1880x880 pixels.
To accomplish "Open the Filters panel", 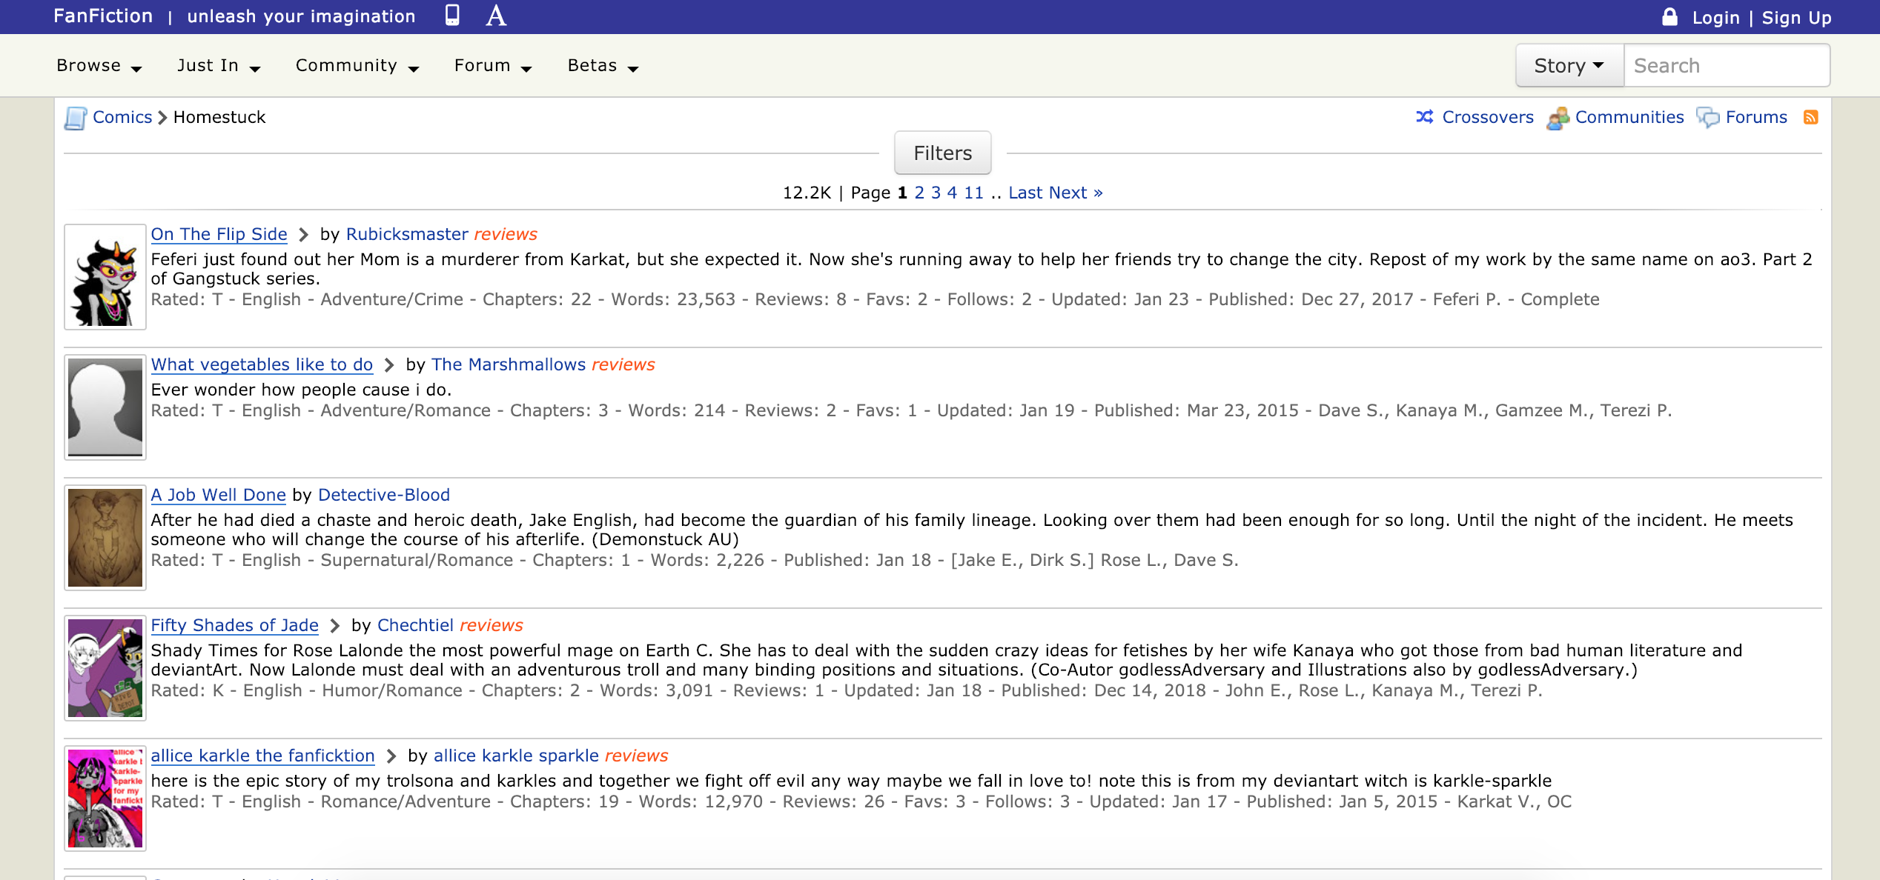I will (x=942, y=153).
